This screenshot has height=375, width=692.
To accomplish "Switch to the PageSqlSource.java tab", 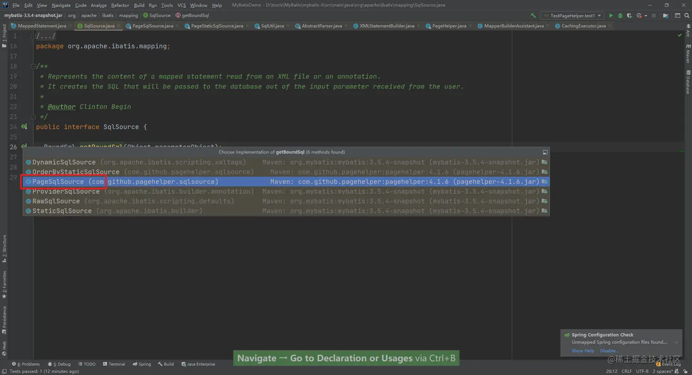I will point(152,26).
